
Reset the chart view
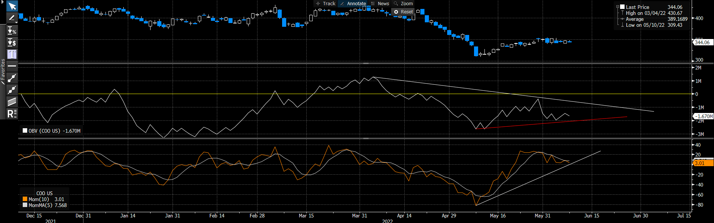pos(403,12)
